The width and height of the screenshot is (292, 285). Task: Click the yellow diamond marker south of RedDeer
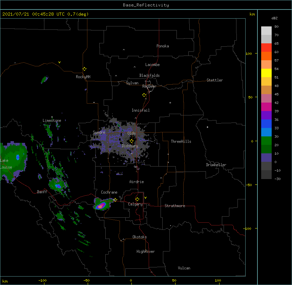point(144,95)
